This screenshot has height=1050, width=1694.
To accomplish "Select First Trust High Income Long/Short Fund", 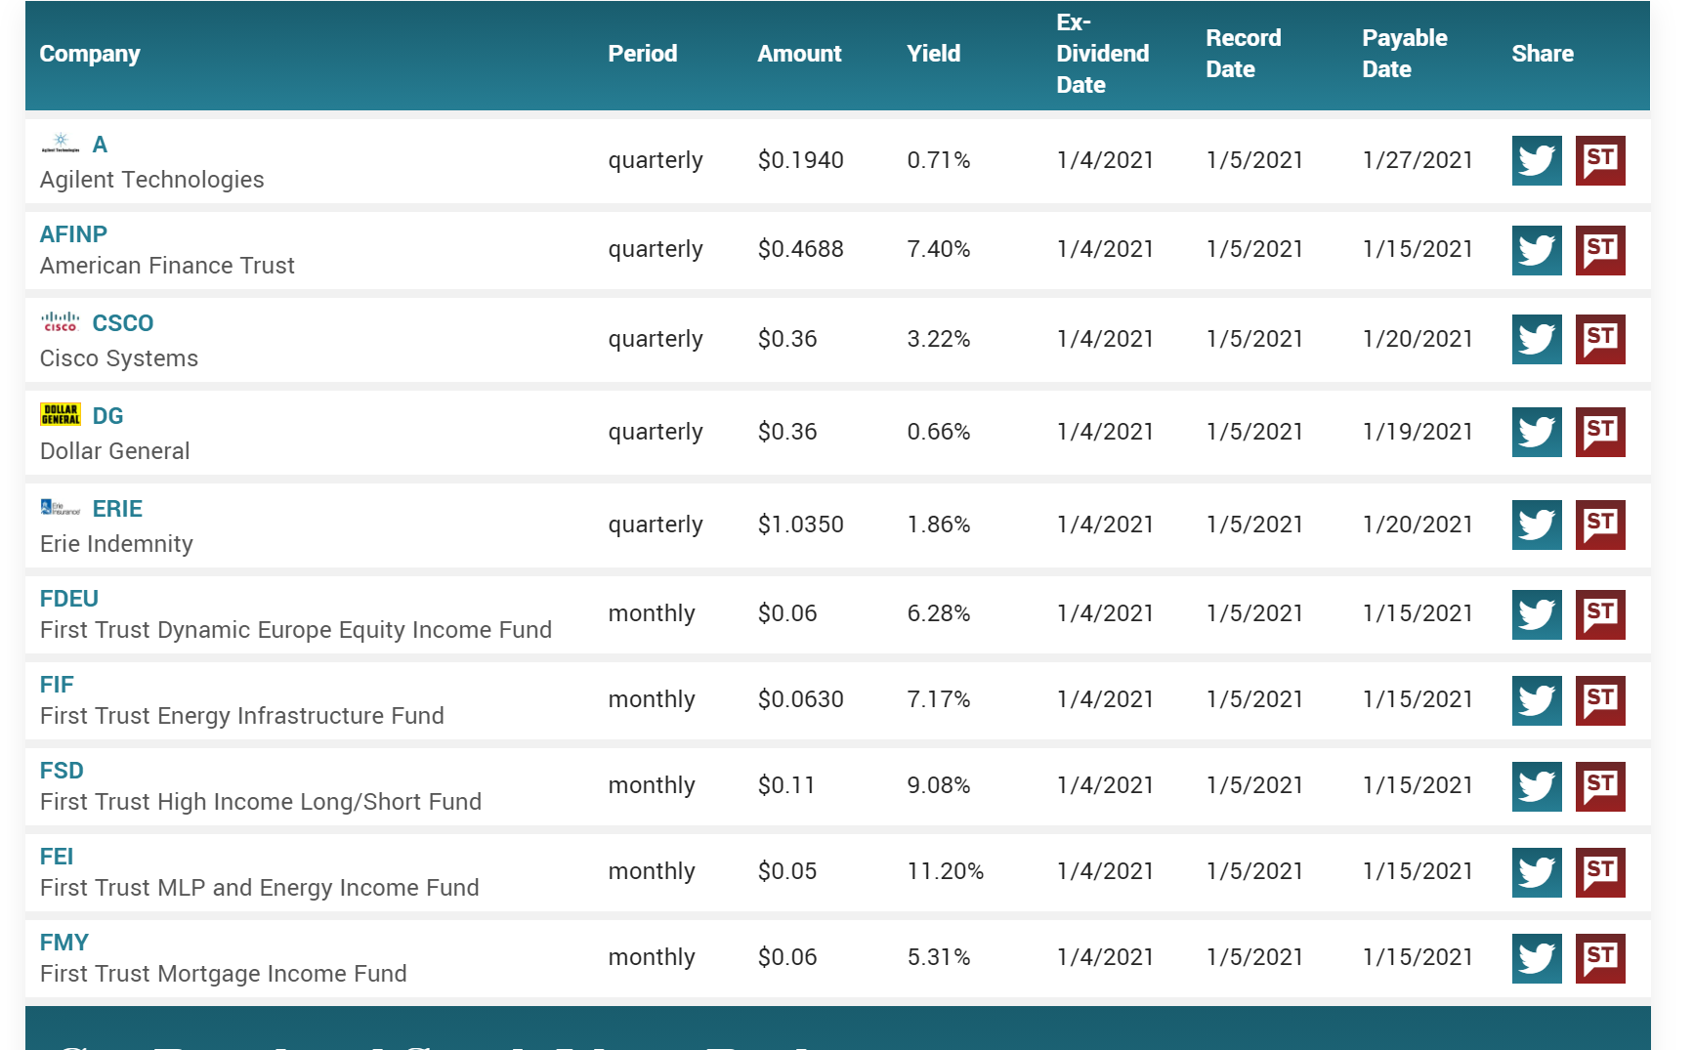I will coord(261,802).
